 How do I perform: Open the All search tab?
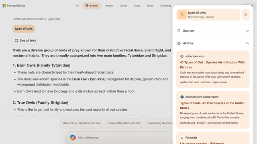tap(77, 6)
